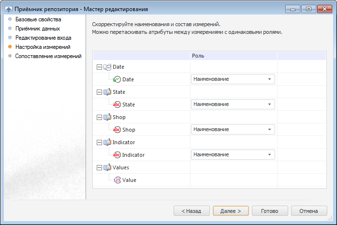Screen dimensions: 337x225
Task: Click the Shop dimension book icon
Action: click(x=107, y=117)
